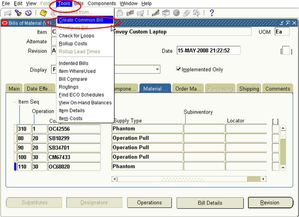Image resolution: width=299 pixels, height=217 pixels.
Task: Check the bracketed box beside the Revision field
Action: 286,51
